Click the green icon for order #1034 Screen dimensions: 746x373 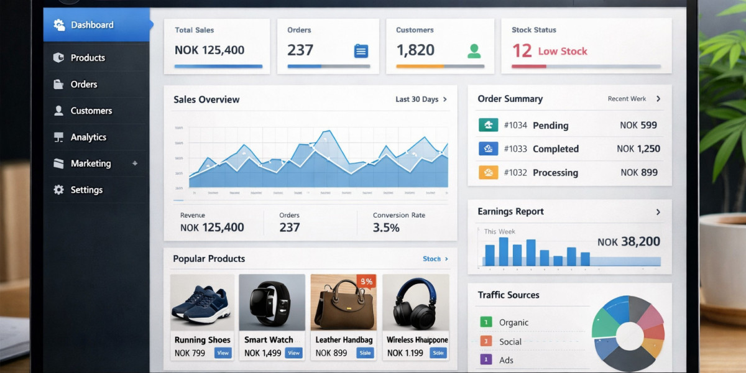click(488, 125)
